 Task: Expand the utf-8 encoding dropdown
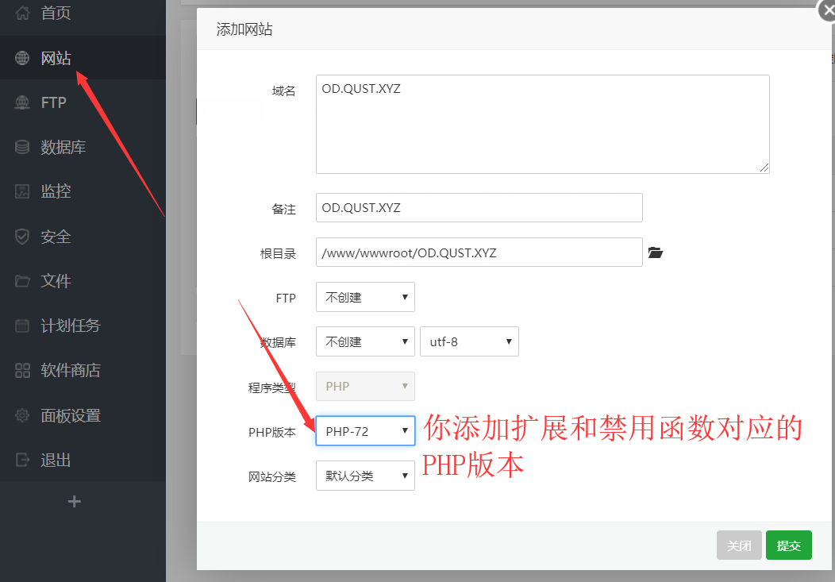469,341
